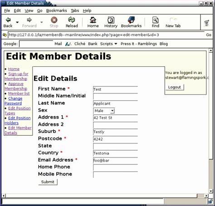Open the Find magnifier icon
Viewport: 215px width, 206px height.
(156, 20)
